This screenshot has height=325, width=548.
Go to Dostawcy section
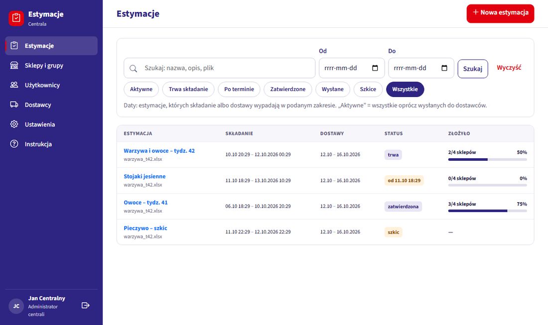click(51, 105)
